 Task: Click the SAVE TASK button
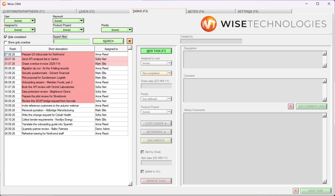point(316,191)
